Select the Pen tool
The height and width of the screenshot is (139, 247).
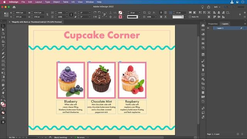pos(3,53)
